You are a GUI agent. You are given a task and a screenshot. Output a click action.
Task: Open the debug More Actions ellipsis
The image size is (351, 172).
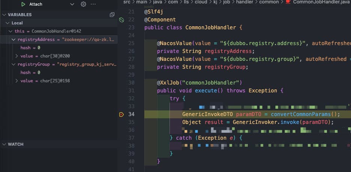[x=93, y=4]
